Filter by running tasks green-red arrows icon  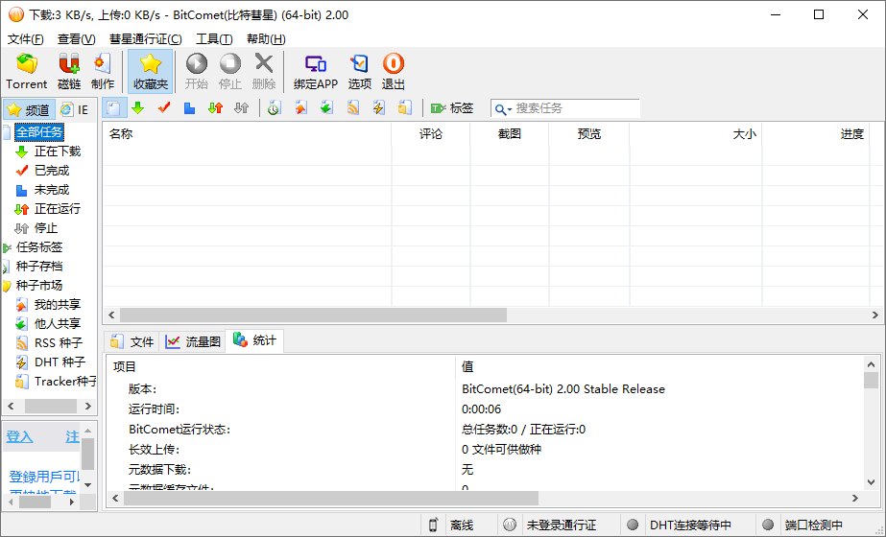215,107
